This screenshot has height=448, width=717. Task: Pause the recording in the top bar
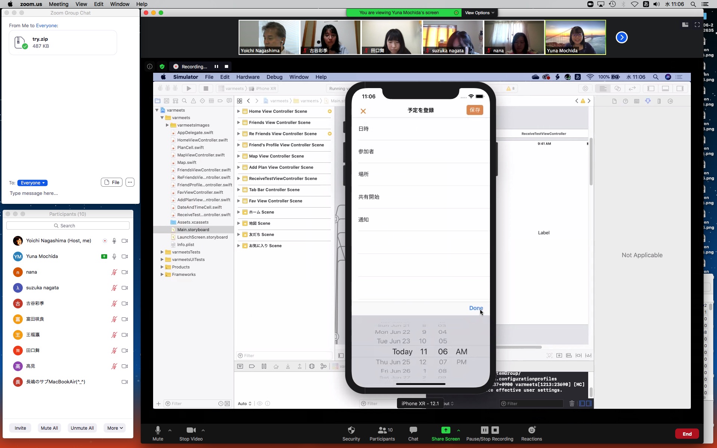216,66
